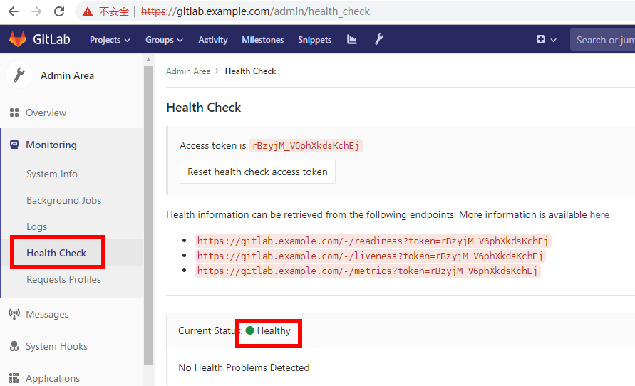Click the access token code rBzyjM_V6phXkdsKchEj
This screenshot has width=635, height=386.
coord(306,146)
